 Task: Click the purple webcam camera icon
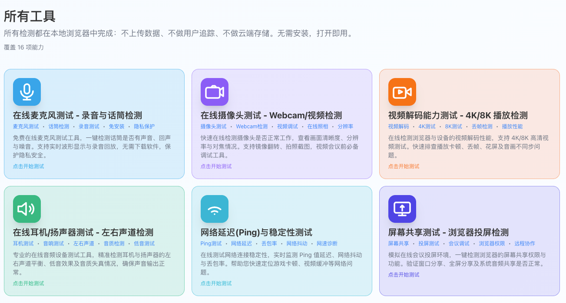coord(215,92)
